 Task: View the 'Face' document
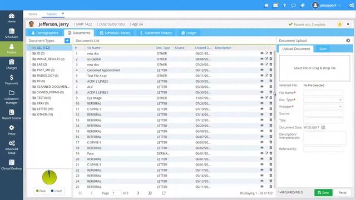pyautogui.click(x=262, y=153)
